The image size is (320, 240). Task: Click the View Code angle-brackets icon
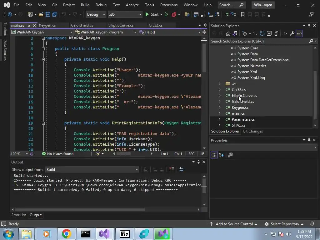pyautogui.click(x=285, y=33)
